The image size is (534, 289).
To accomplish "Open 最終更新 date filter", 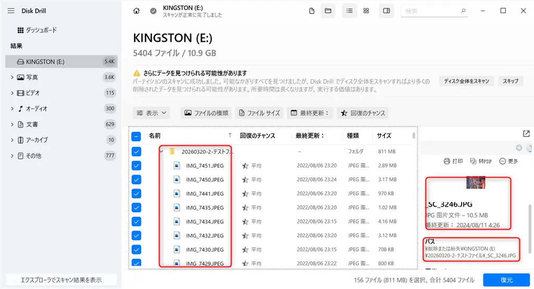I will point(310,113).
